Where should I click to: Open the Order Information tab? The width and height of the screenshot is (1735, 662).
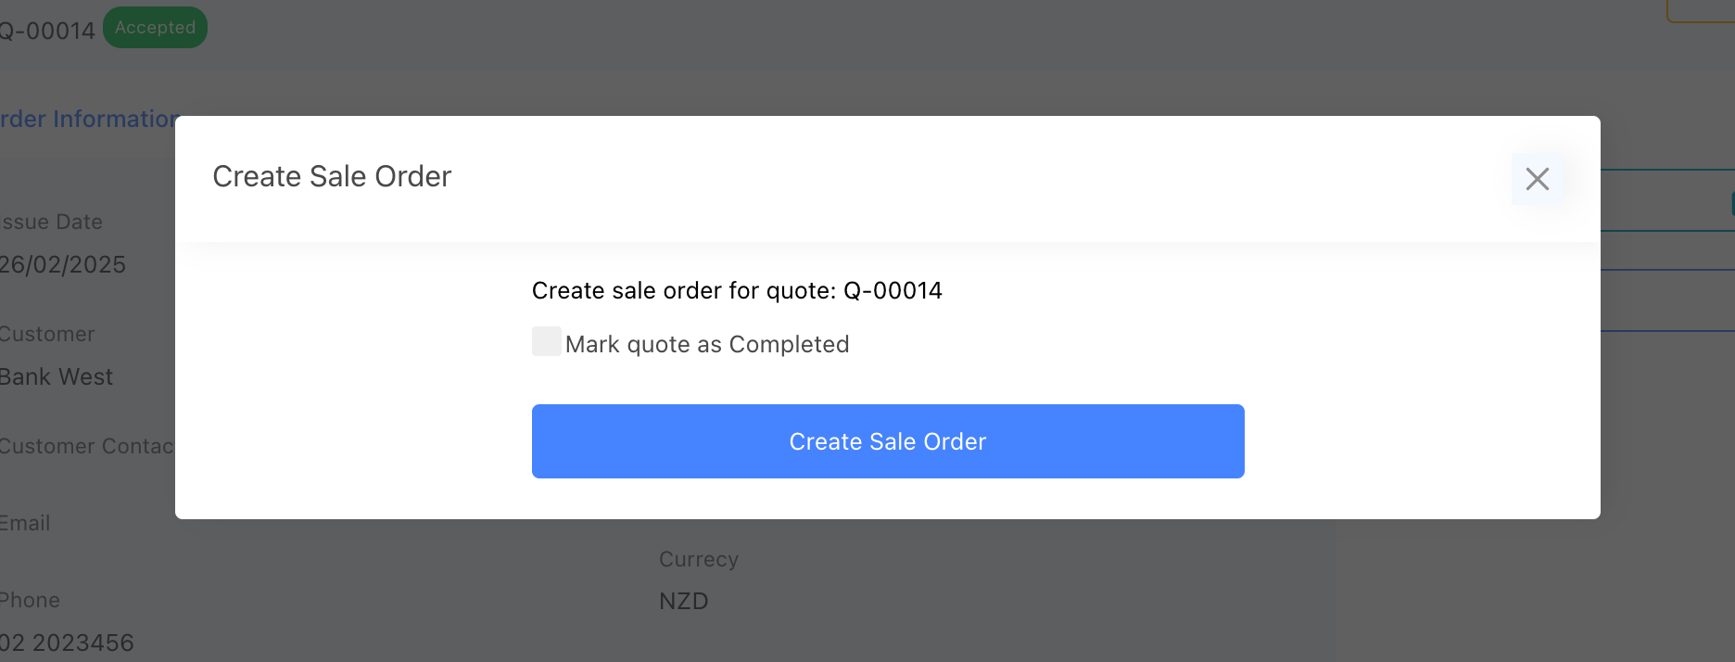pos(88,119)
